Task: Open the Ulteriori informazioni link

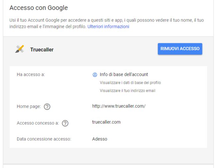Action: [x=108, y=27]
